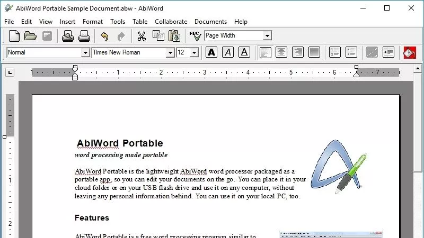The image size is (424, 238).
Task: Click the tab stop type button left of ruler
Action: tap(10, 72)
